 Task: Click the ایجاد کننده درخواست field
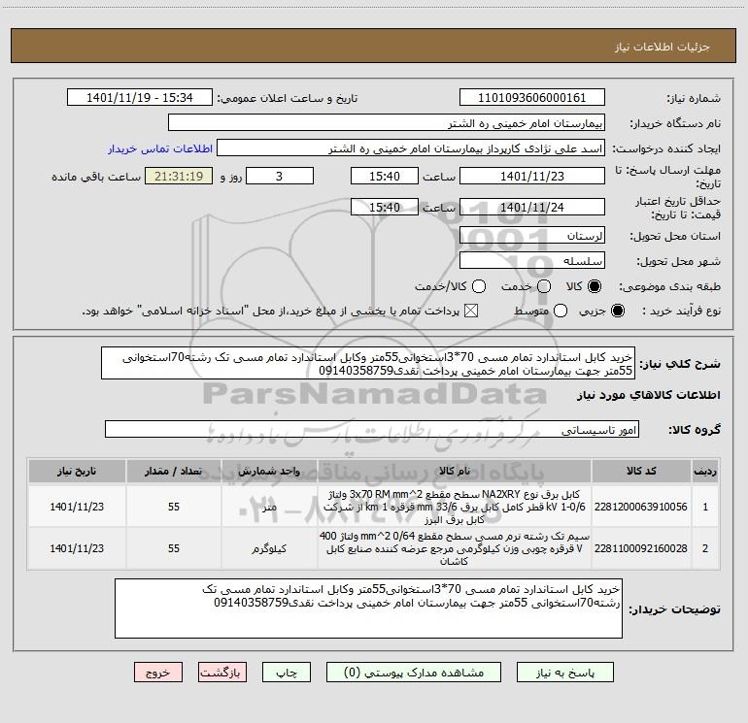click(x=411, y=148)
